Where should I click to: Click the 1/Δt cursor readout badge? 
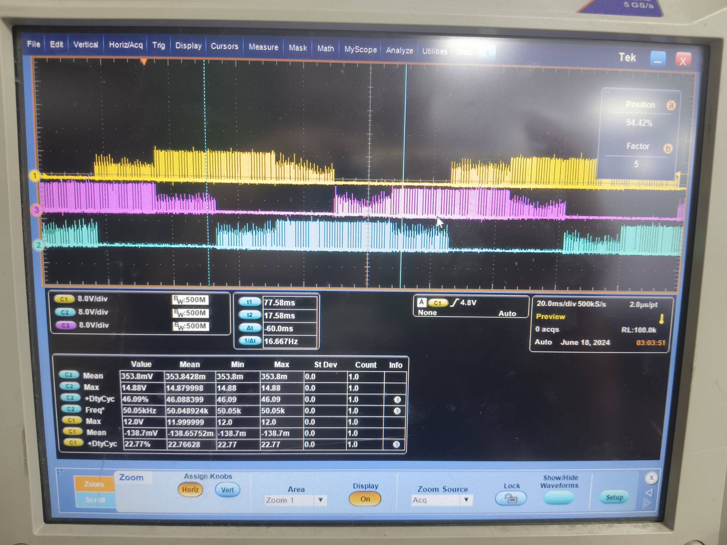coord(250,341)
